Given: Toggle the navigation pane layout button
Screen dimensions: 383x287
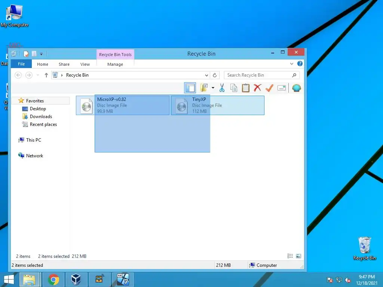Looking at the screenshot, I should (190, 88).
